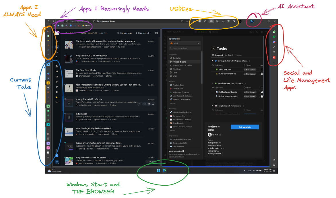Screen dimensions: 336x198
Task: Collapse Getting started with Projects & tasks group
Action: tap(212, 61)
